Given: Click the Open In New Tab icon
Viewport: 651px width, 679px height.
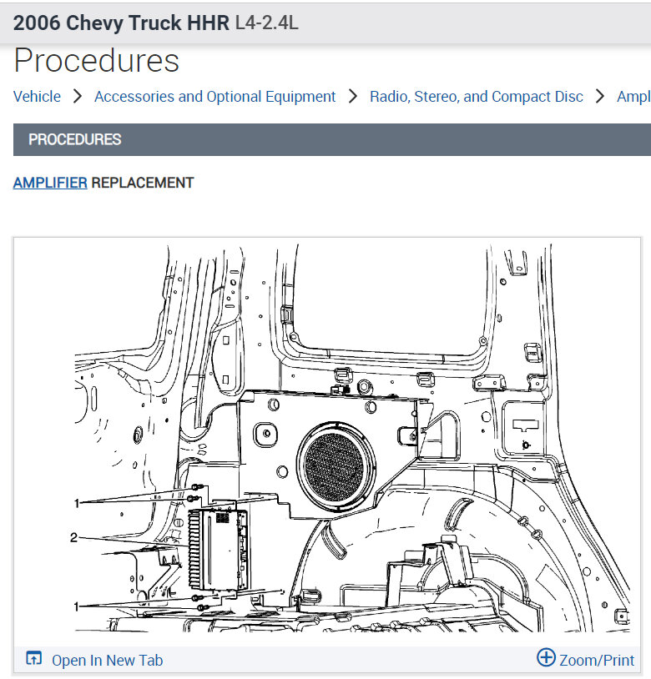Looking at the screenshot, I should [x=33, y=658].
